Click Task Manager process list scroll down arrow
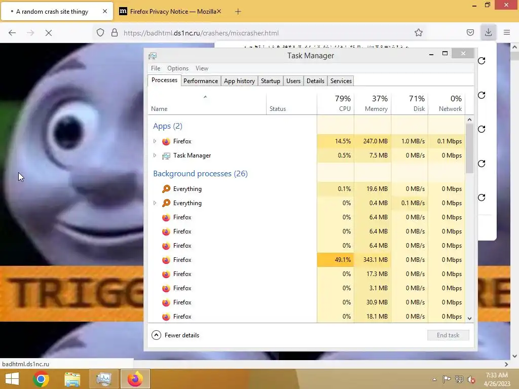Screen dimensions: 519x389 469,318
